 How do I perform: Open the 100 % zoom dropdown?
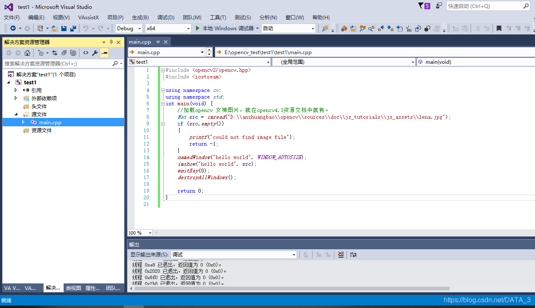140,232
